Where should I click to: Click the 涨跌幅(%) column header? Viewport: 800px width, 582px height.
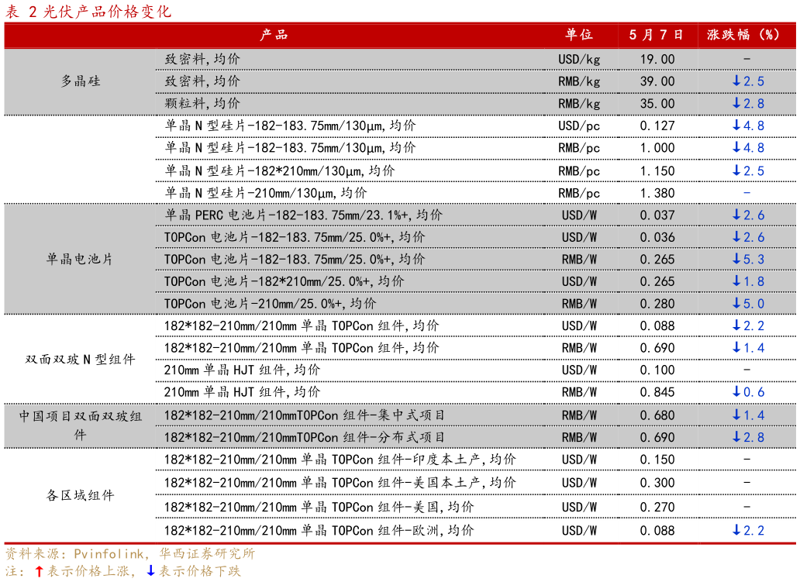745,35
